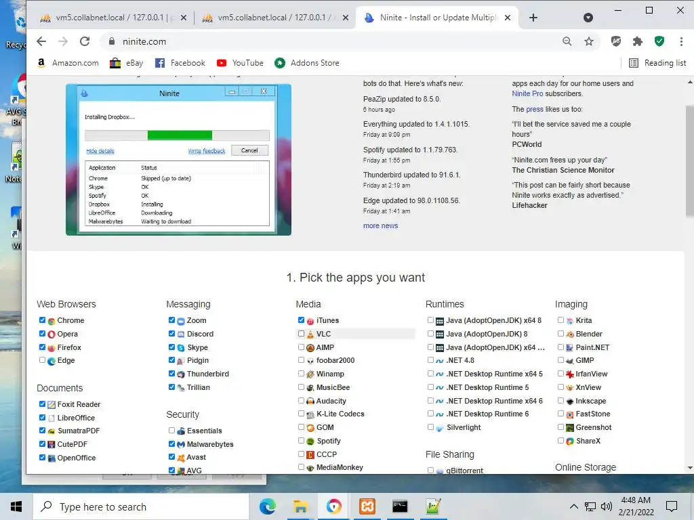Open XAMPP from the taskbar
694x520 pixels.
[x=367, y=506]
